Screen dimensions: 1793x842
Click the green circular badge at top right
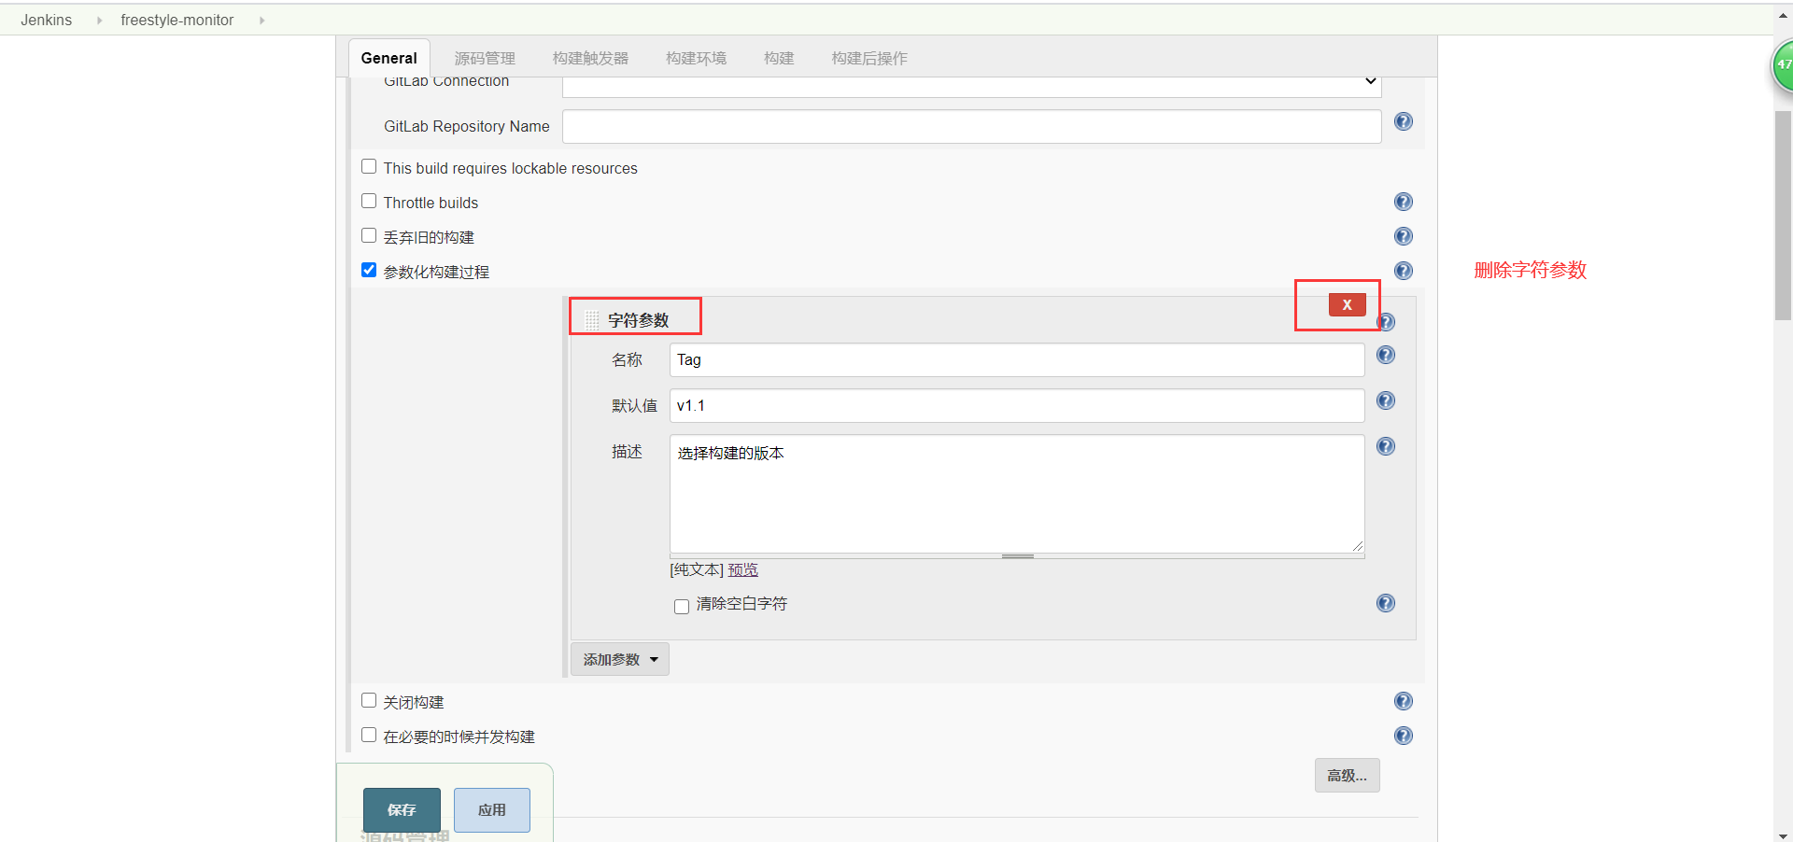click(x=1783, y=66)
